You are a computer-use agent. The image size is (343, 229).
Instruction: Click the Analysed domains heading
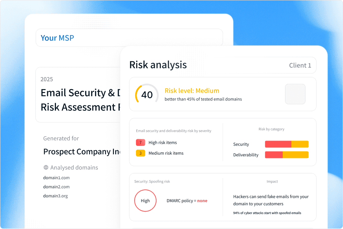[x=74, y=167]
